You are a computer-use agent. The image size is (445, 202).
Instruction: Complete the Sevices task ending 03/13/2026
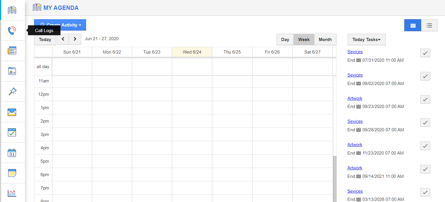pyautogui.click(x=425, y=192)
